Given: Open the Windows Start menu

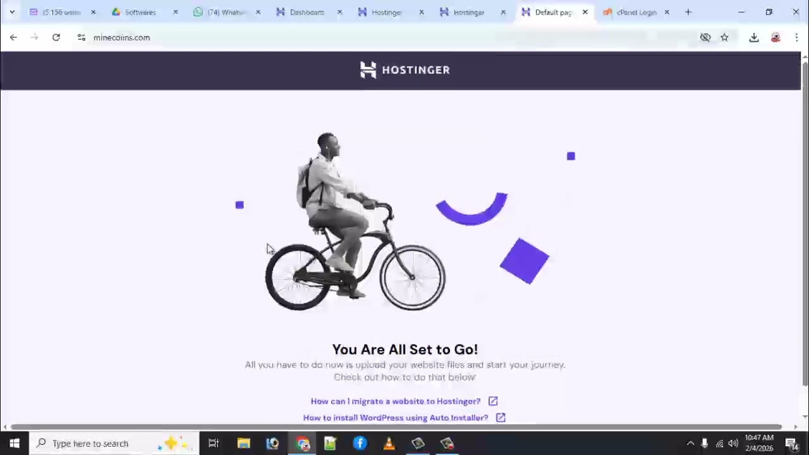Looking at the screenshot, I should [14, 443].
